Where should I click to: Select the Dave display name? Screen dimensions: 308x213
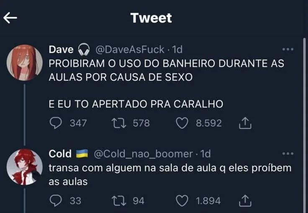[61, 49]
